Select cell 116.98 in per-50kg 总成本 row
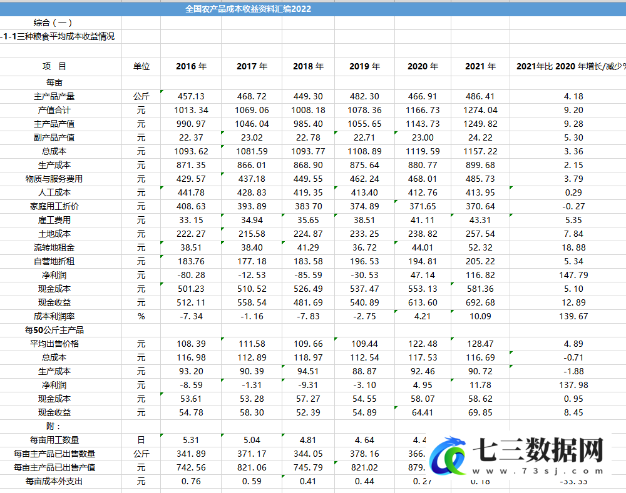This screenshot has height=493, width=626. [191, 357]
